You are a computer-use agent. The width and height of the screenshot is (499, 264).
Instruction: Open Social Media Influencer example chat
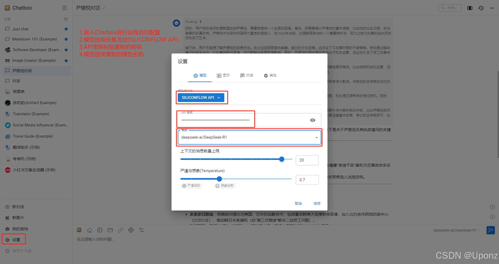click(x=37, y=125)
